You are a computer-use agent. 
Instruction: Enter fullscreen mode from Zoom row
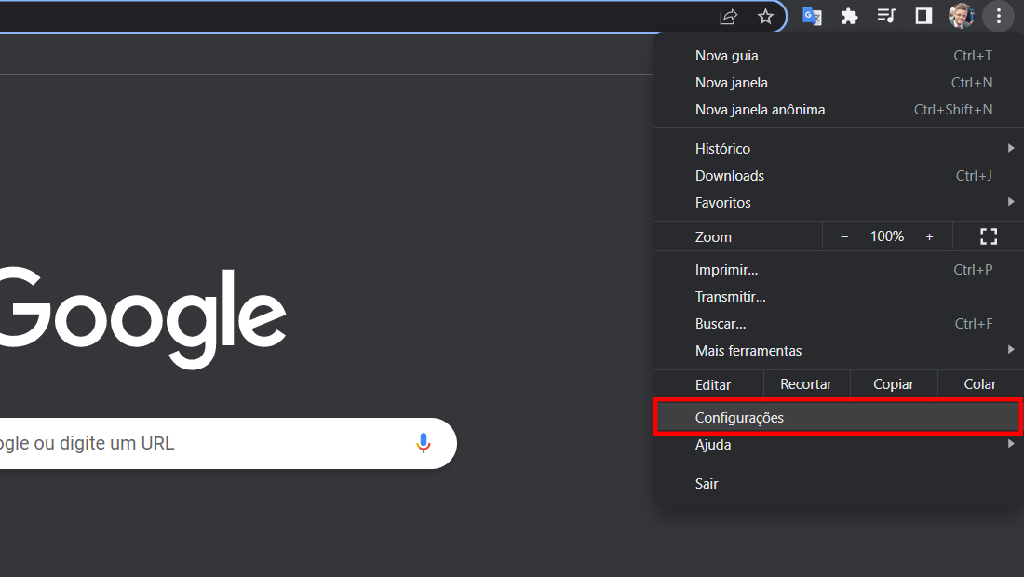(x=989, y=236)
